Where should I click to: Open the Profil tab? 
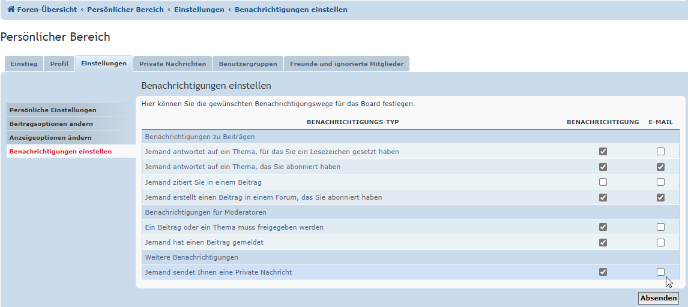[59, 64]
